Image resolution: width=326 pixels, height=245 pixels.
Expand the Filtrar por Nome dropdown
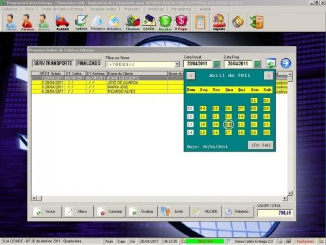click(x=177, y=64)
